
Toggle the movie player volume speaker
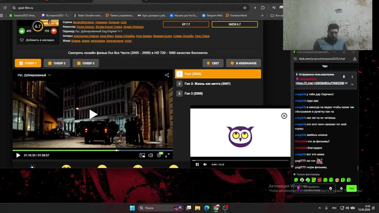pos(150,155)
